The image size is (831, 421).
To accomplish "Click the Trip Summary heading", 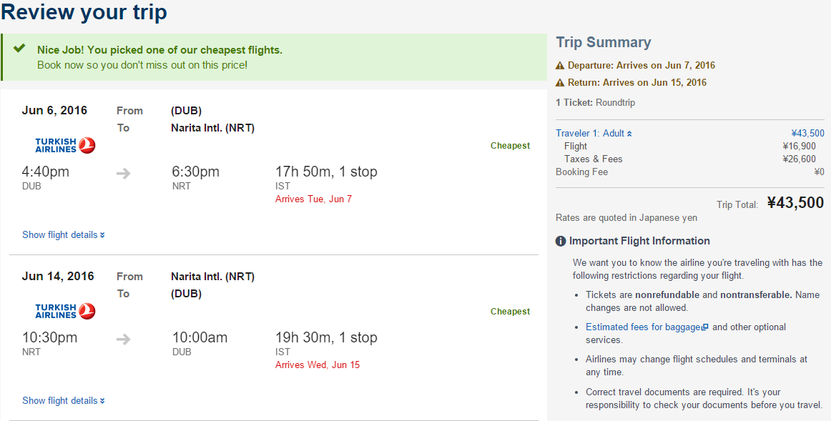I will [x=604, y=42].
